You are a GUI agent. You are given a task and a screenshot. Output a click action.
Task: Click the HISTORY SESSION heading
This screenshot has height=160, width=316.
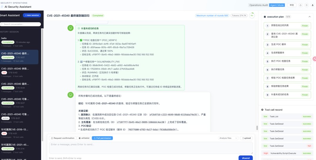point(9,32)
